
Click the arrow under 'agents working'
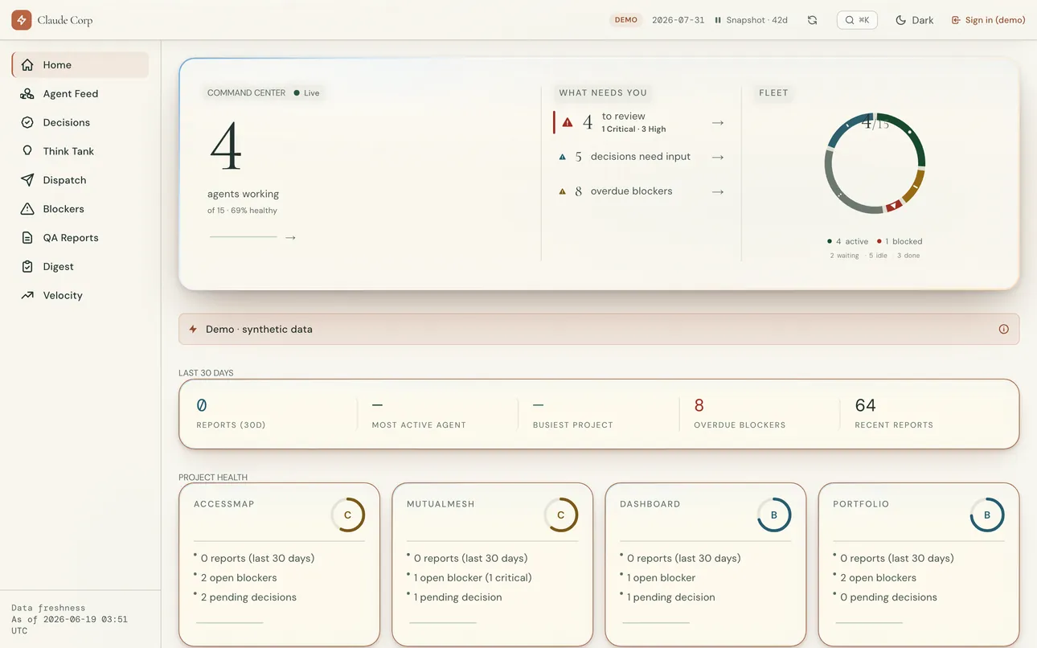coord(290,237)
